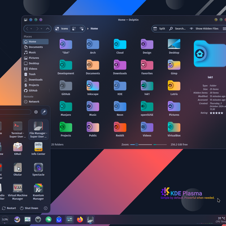Open Videos in the Places panel
The height and width of the screenshot is (226, 226).
click(36, 69)
